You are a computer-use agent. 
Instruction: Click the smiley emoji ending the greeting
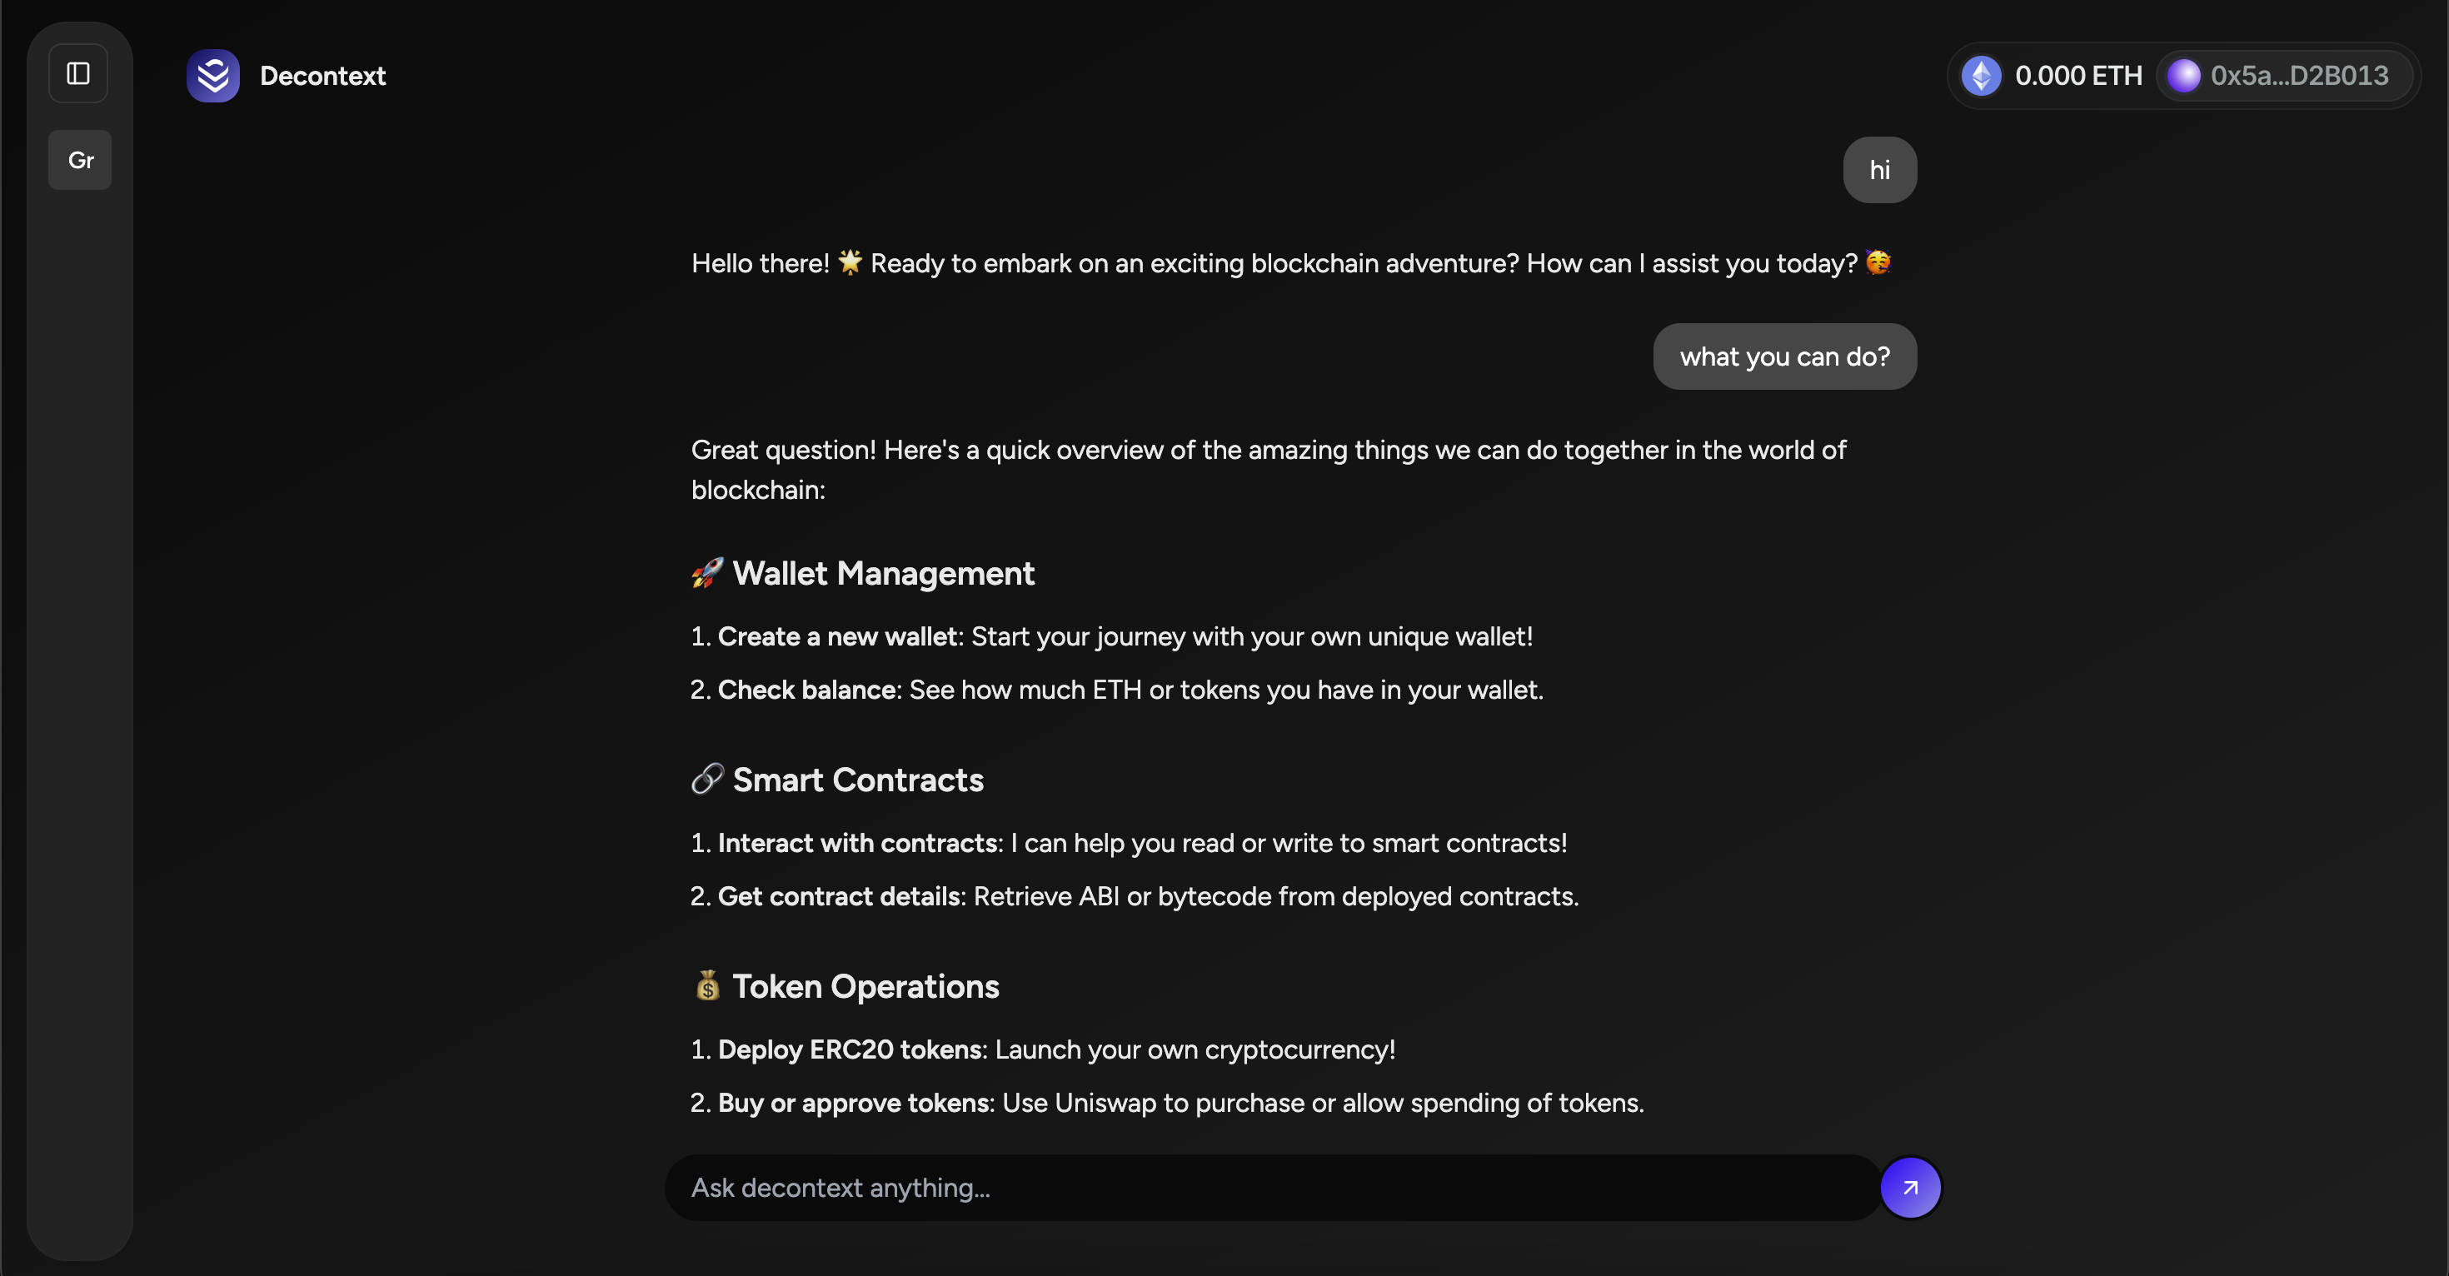click(1878, 262)
